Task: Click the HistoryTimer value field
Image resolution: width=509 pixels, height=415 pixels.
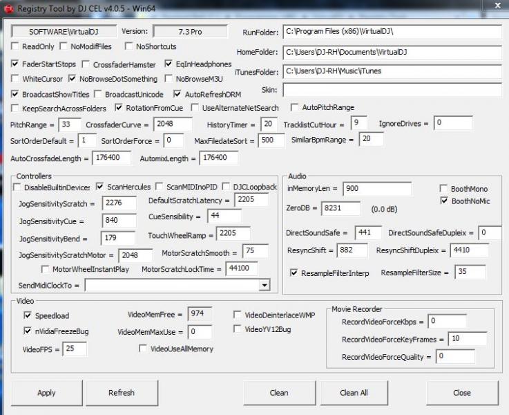Action: coord(269,124)
